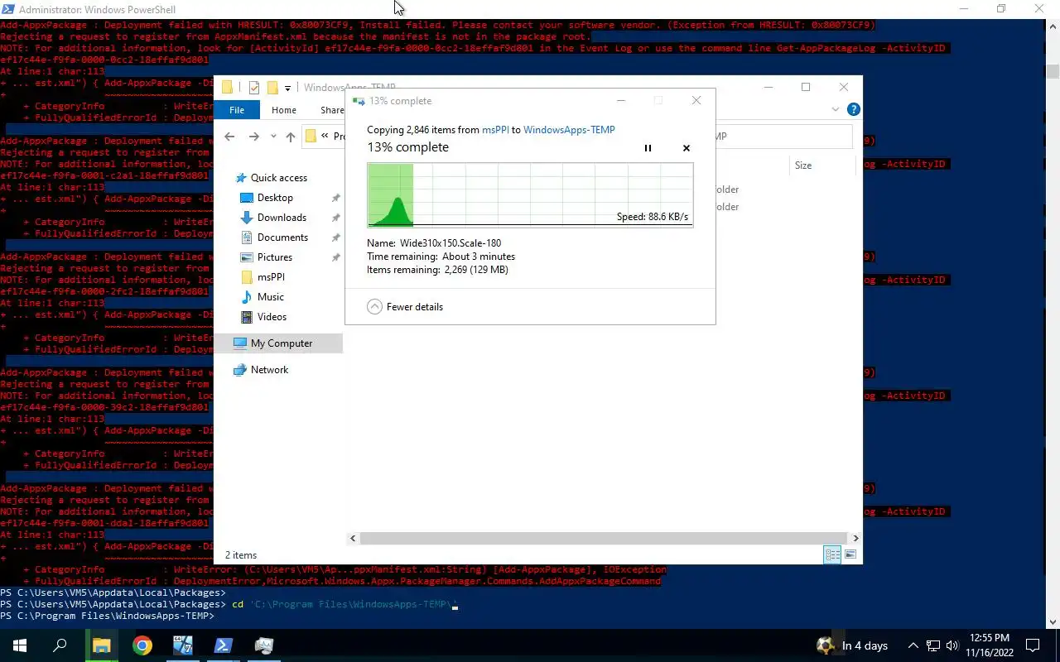Switch Explorer to Large icons view
This screenshot has height=662, width=1060.
(850, 554)
